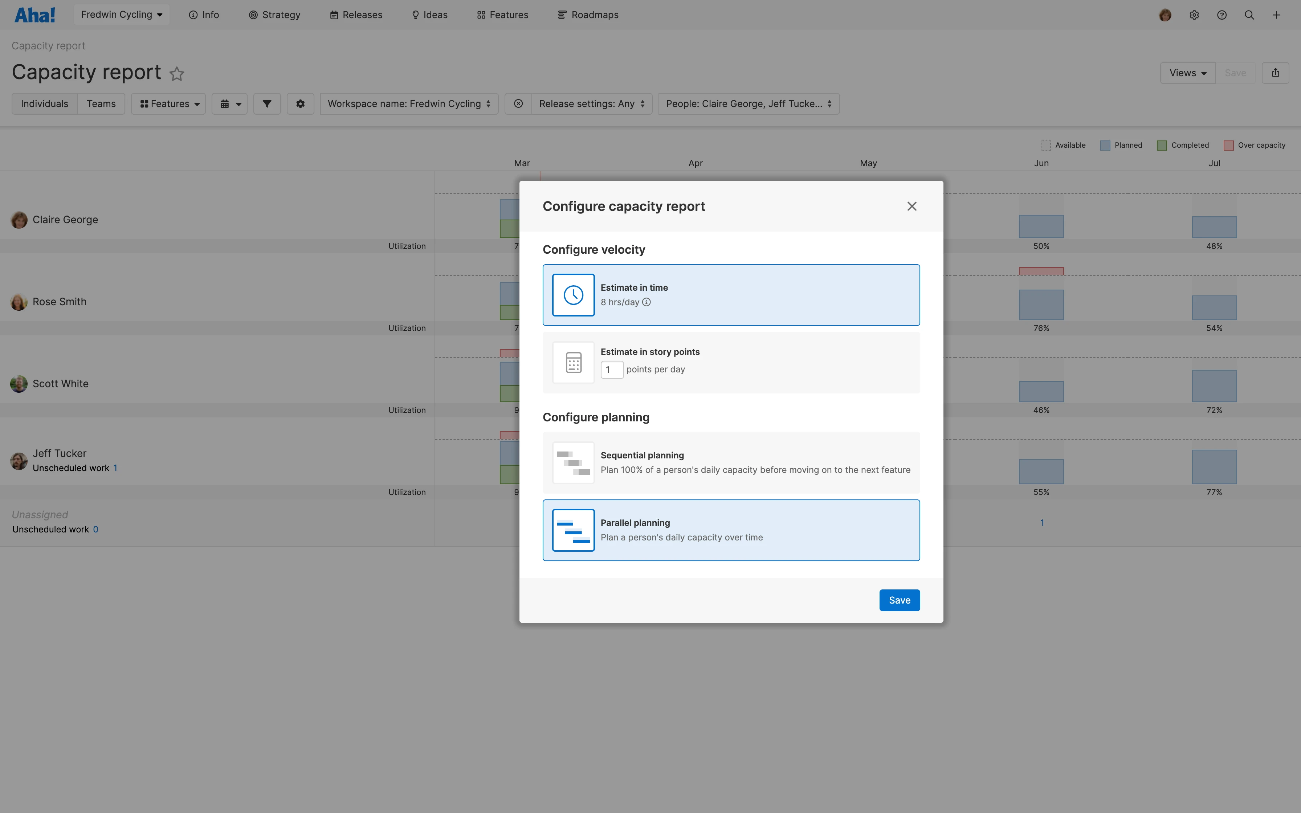This screenshot has width=1301, height=813.
Task: Open the funnel filter icon
Action: coord(267,104)
